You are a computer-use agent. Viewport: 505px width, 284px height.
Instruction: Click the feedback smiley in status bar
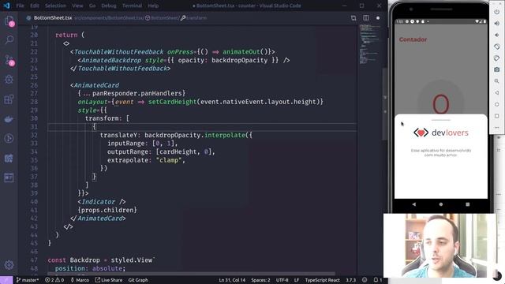click(365, 280)
